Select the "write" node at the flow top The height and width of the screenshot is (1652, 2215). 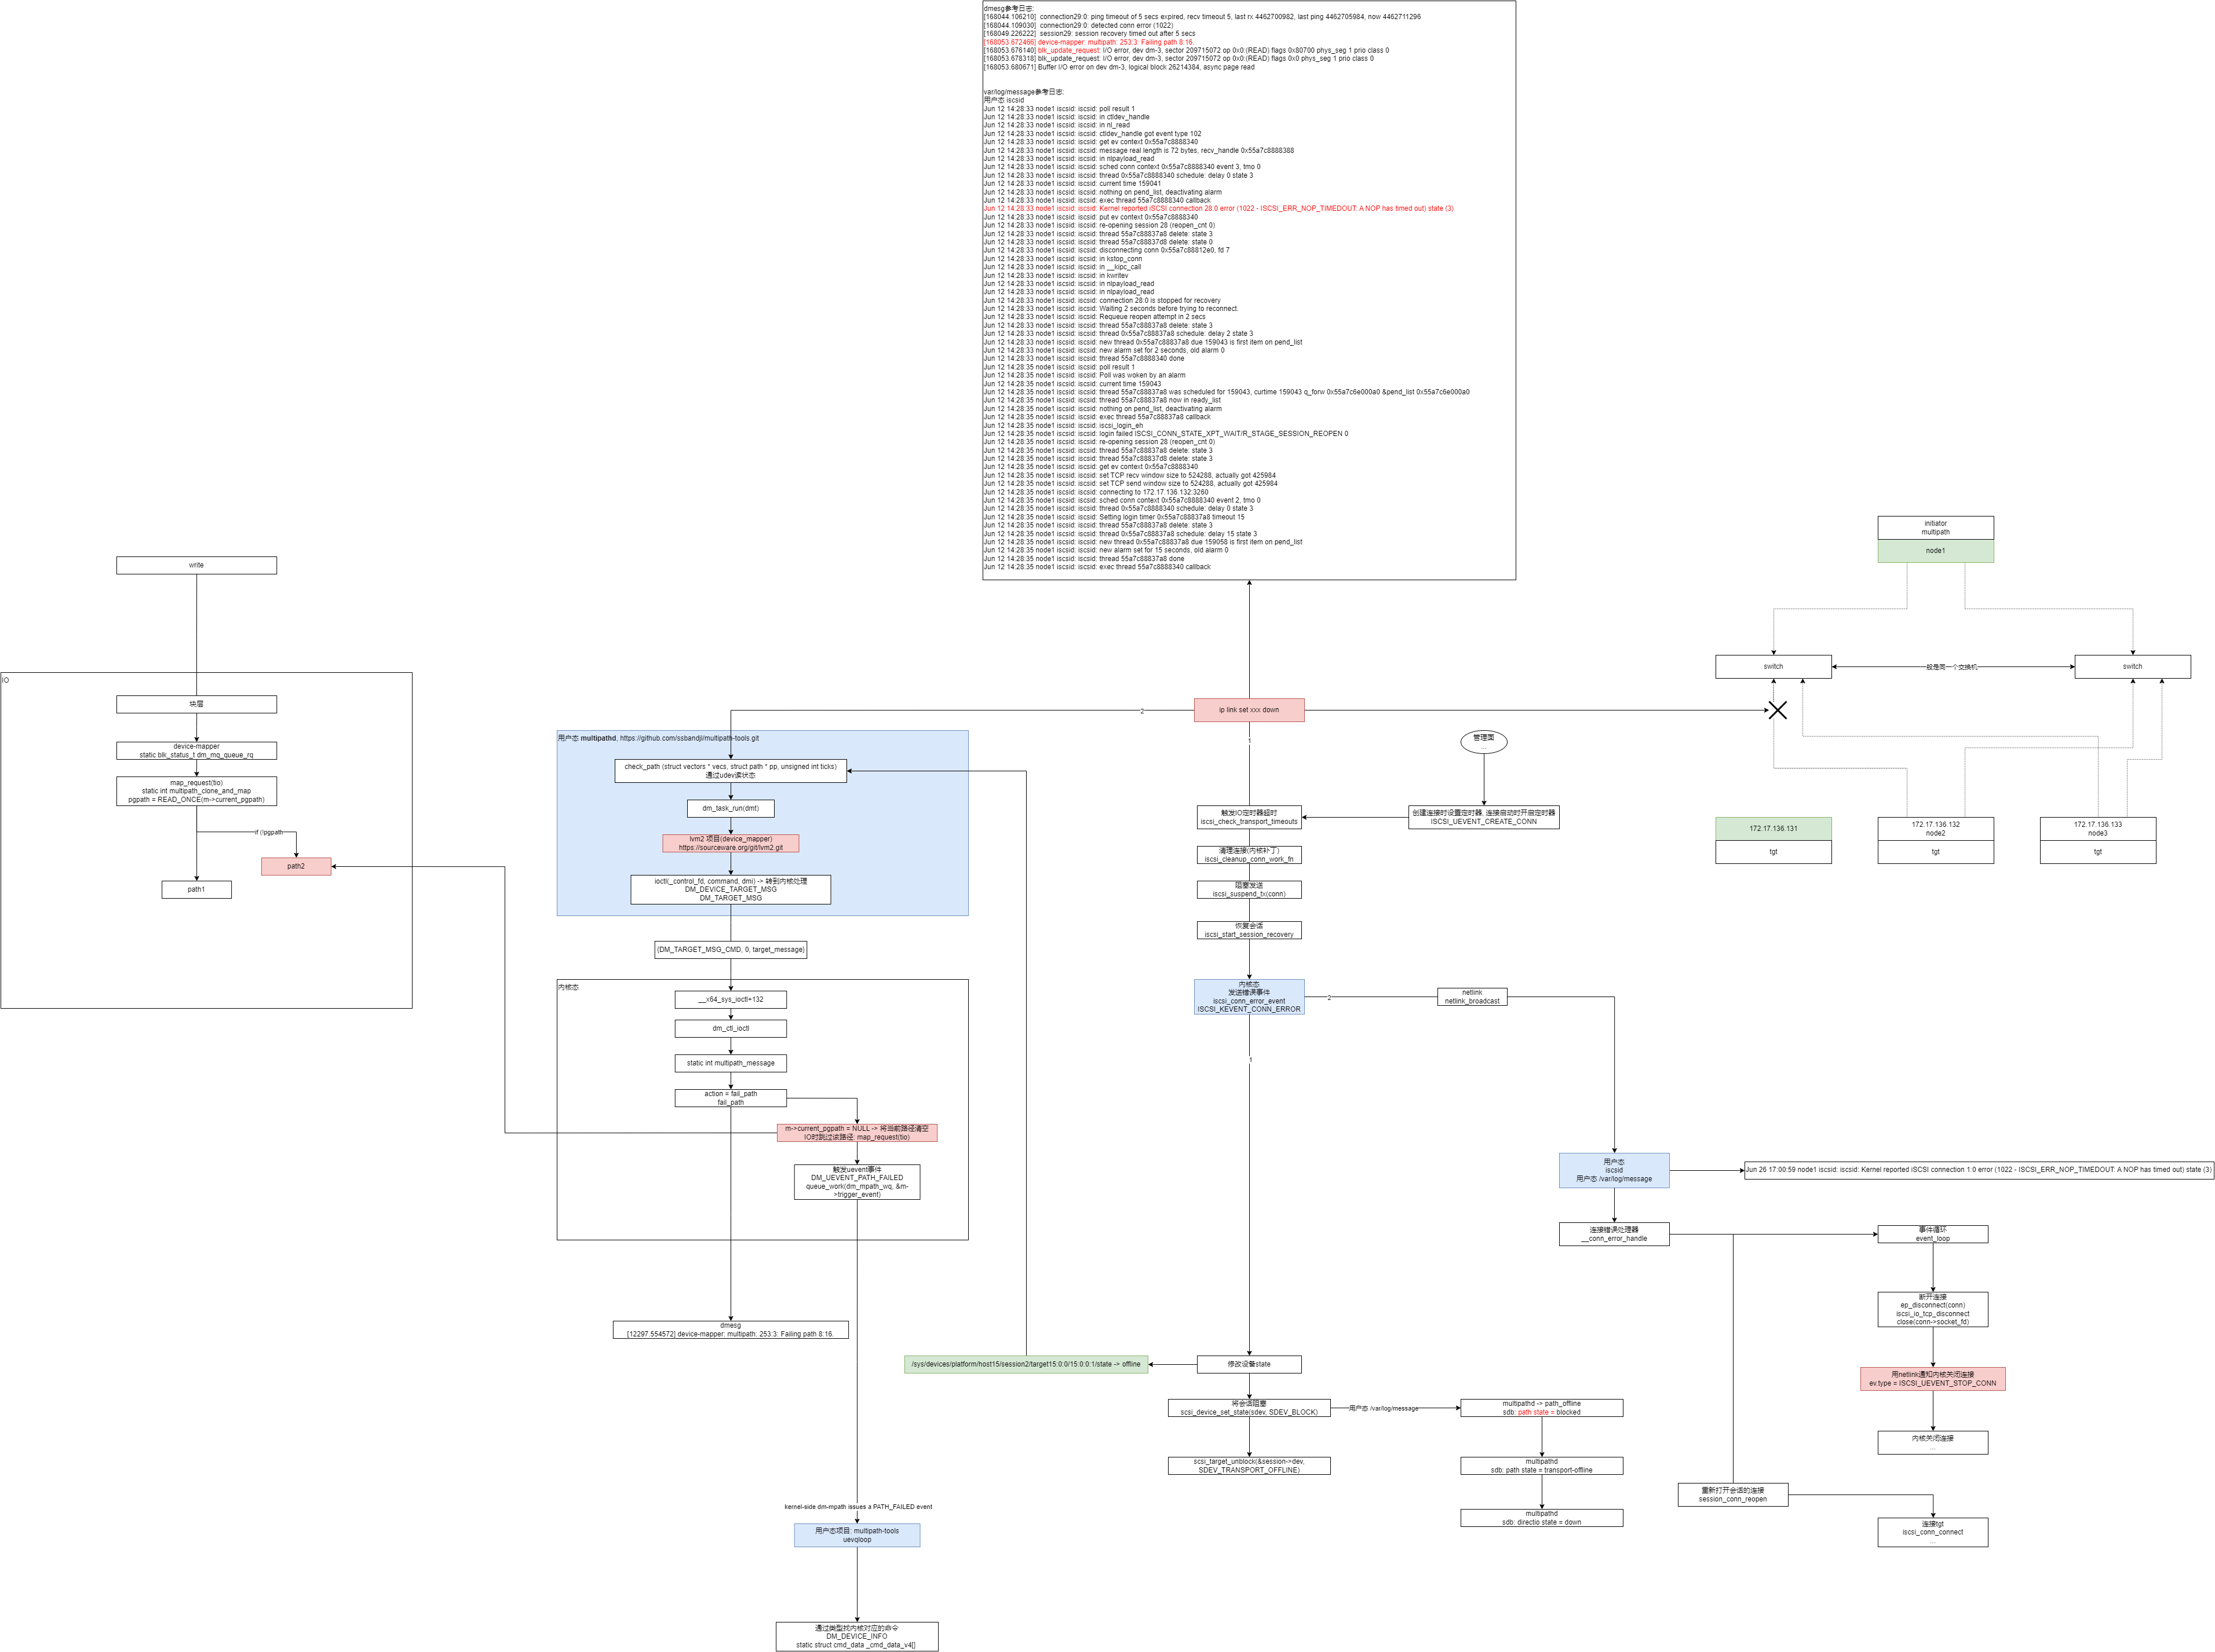[196, 565]
